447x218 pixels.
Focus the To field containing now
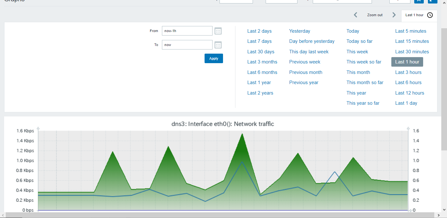(187, 45)
